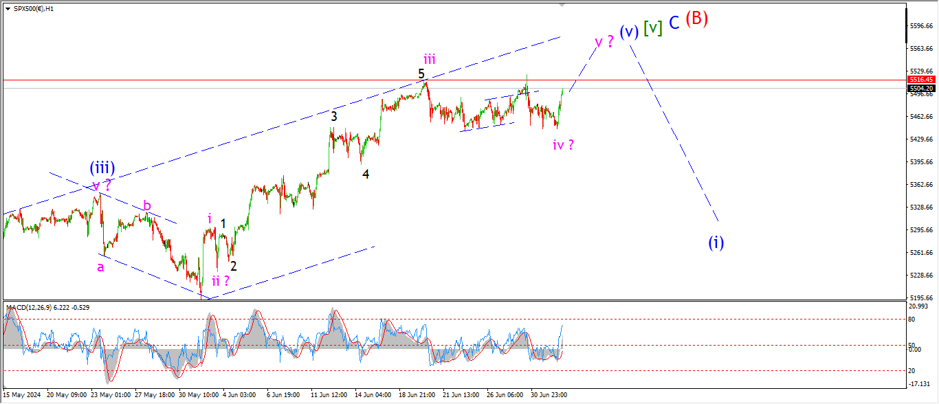Click the pink 'iv ?' wave label
The image size is (939, 404).
[x=563, y=145]
